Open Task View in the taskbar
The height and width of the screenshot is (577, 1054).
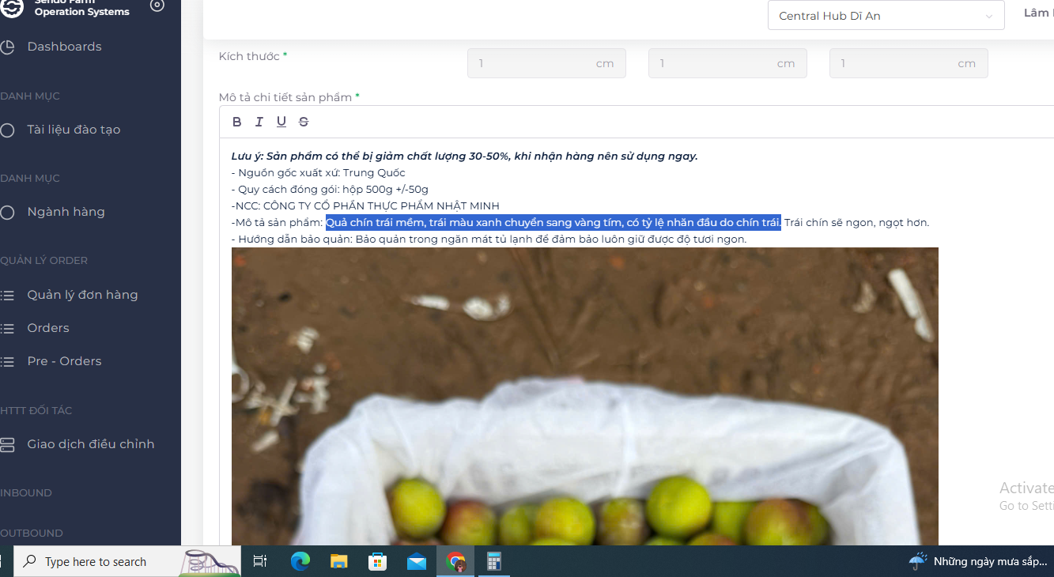click(259, 562)
